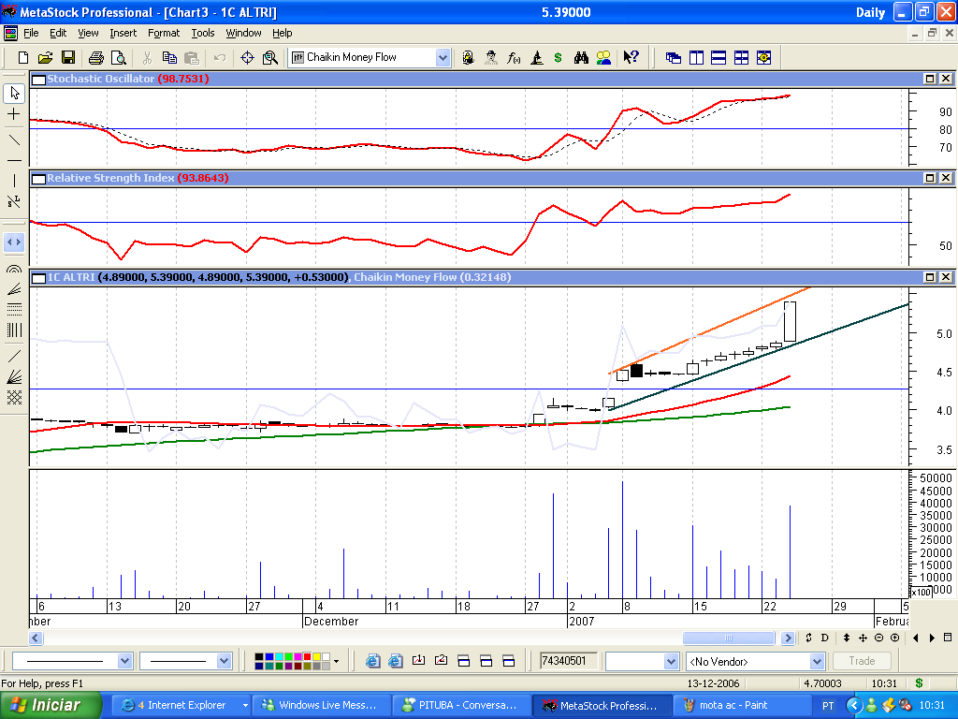Maximize the Stochastic Oscillator pane
958x719 pixels.
point(930,79)
